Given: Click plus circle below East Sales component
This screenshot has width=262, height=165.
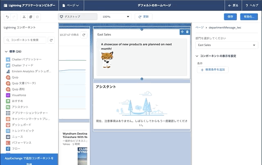Looking at the screenshot, I should [142, 79].
